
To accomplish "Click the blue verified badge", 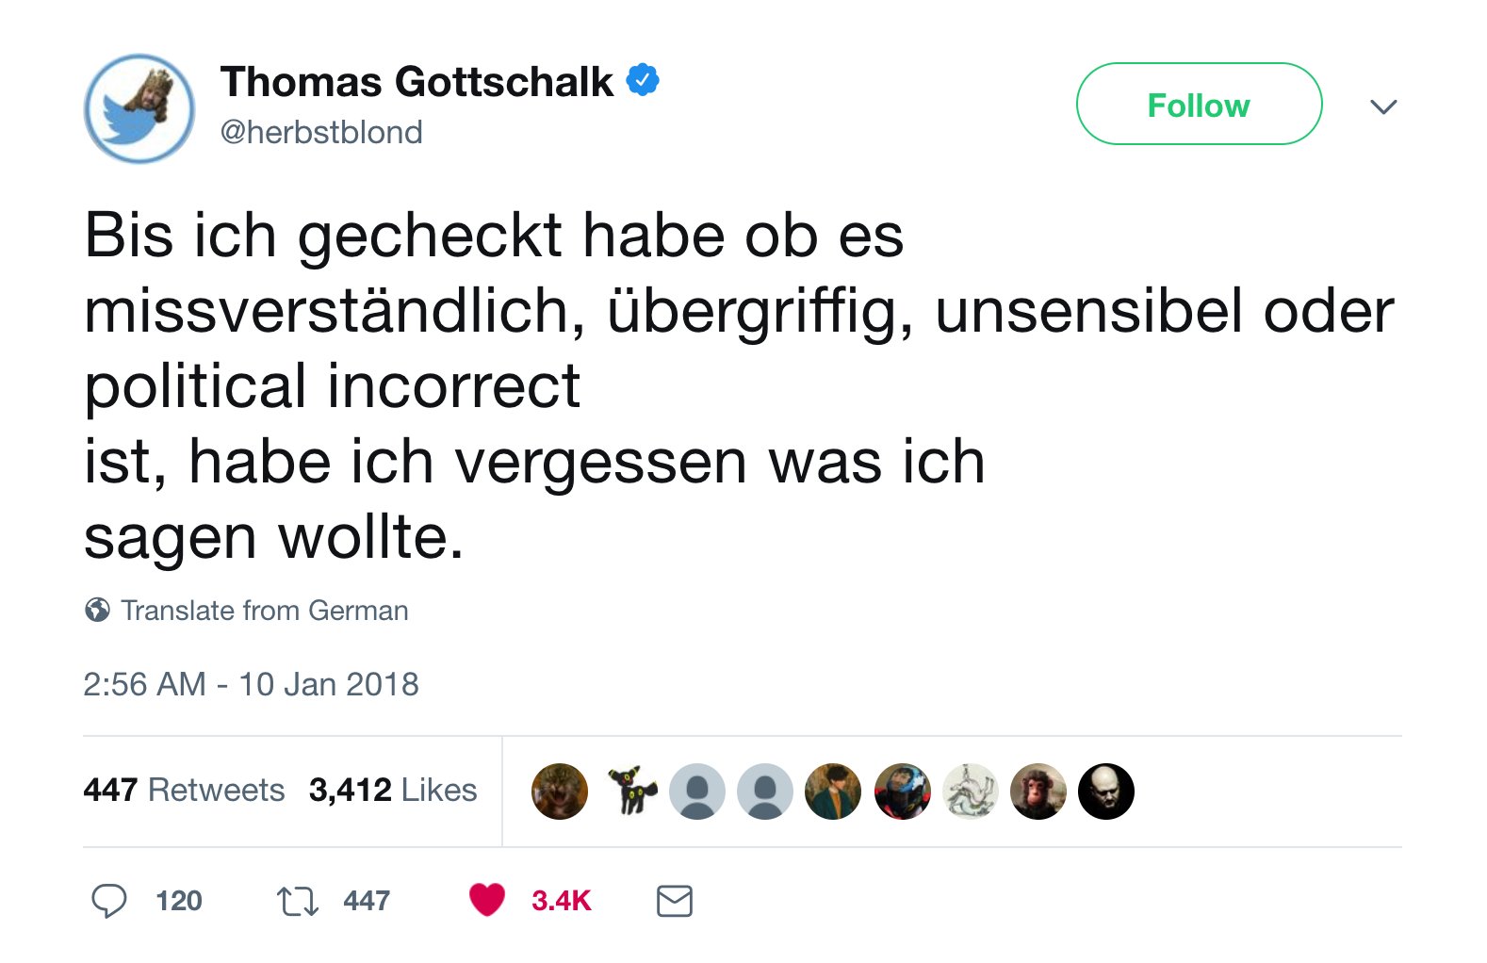I will click(x=644, y=81).
